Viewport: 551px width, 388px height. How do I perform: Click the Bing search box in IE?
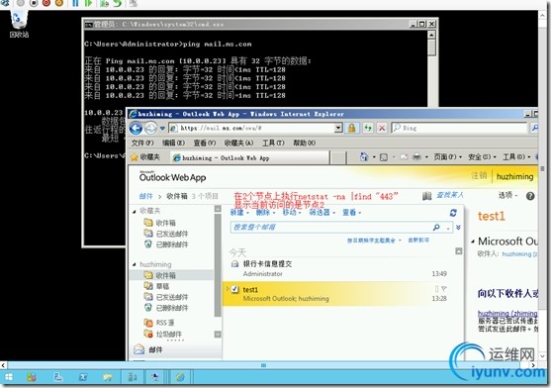[459, 128]
